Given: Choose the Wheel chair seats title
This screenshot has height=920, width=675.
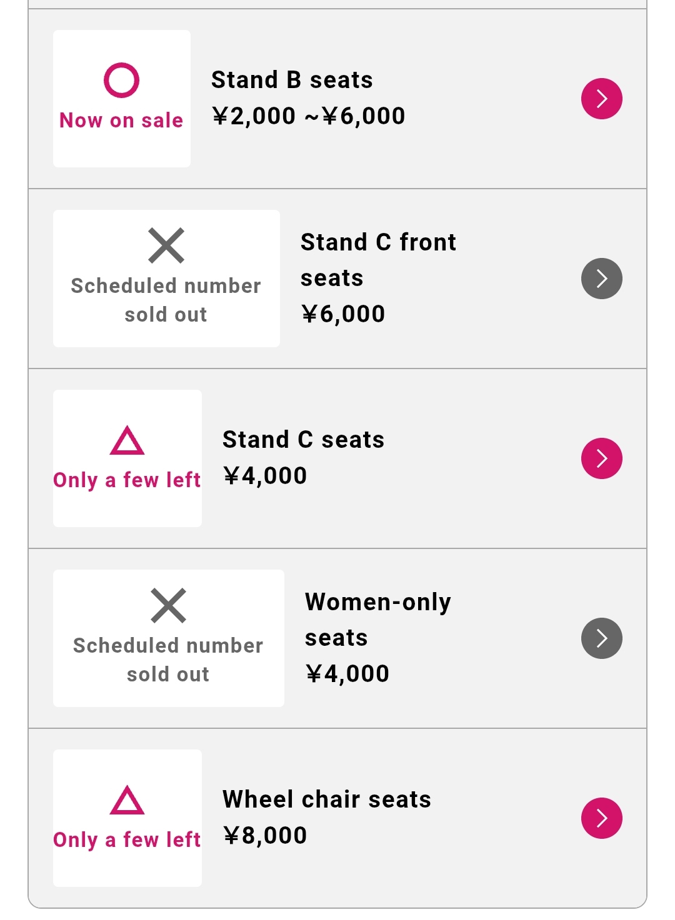Looking at the screenshot, I should click(x=326, y=799).
